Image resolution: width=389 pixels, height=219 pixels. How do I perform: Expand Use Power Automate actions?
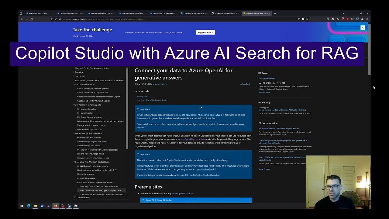(76, 117)
